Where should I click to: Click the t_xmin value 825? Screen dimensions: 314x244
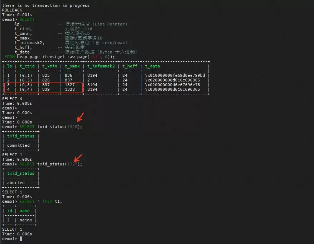pos(46,75)
